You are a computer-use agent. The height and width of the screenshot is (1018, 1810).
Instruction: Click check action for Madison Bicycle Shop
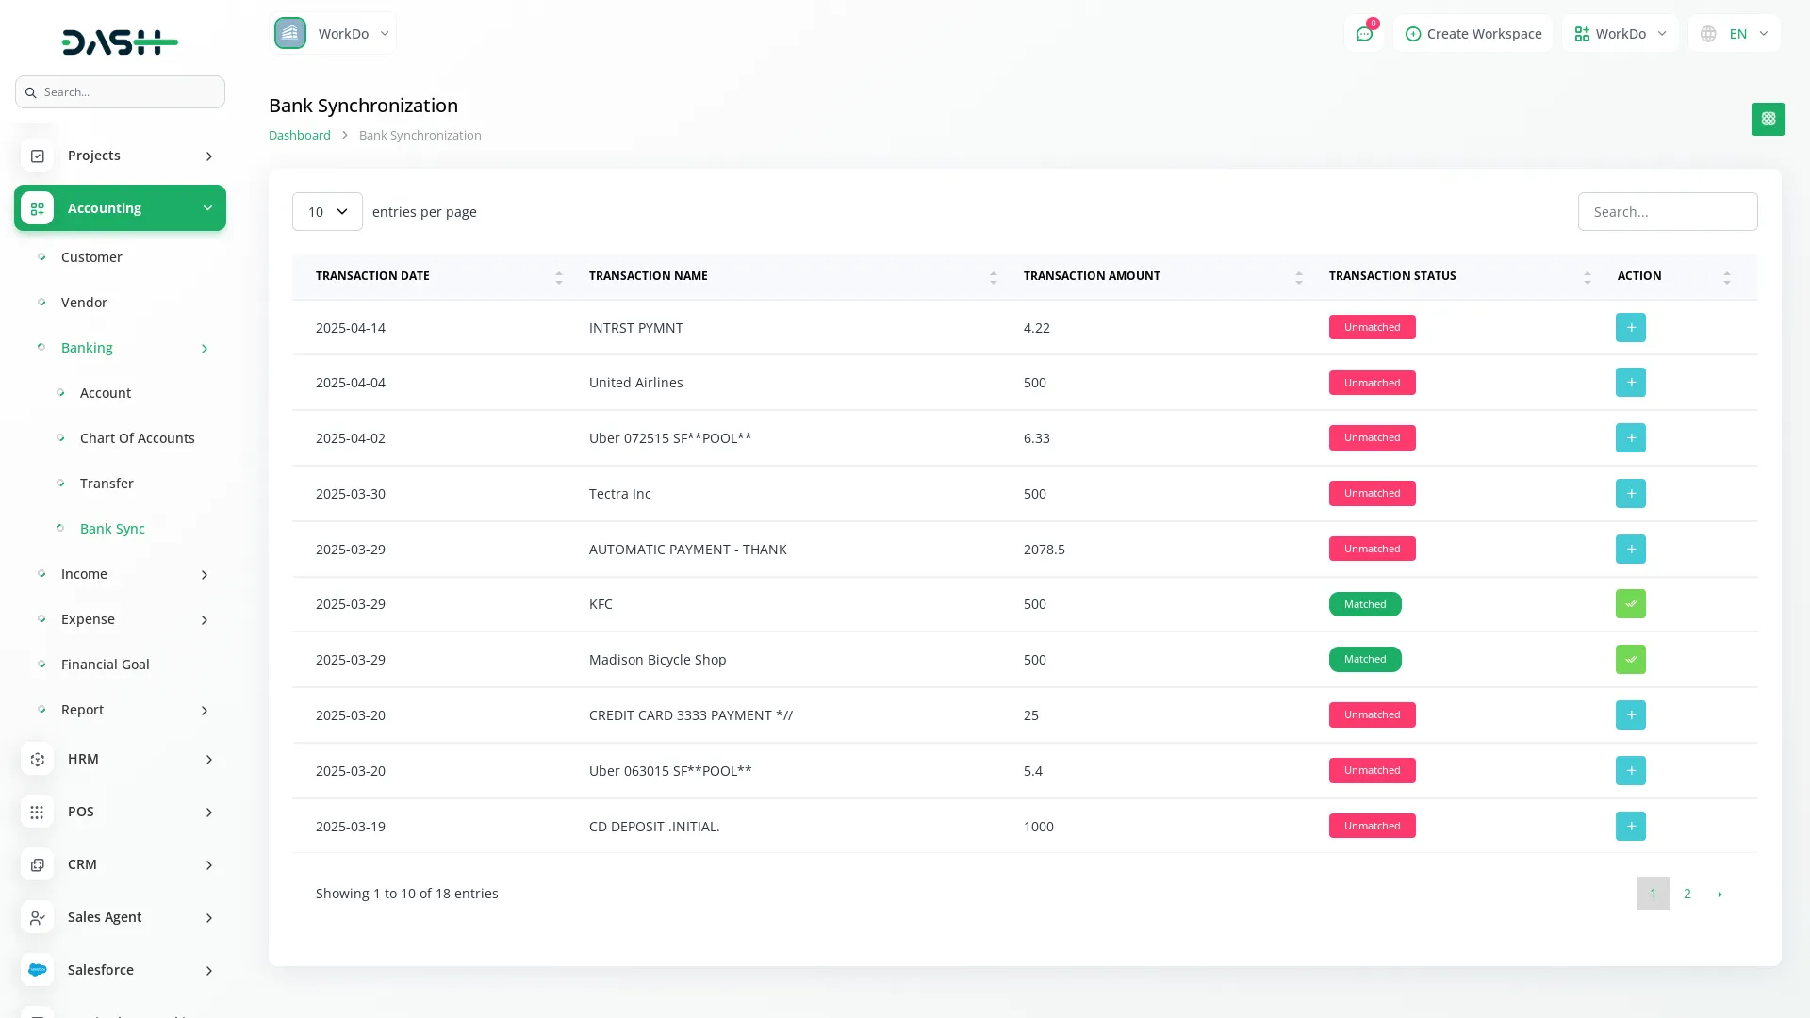(x=1630, y=660)
